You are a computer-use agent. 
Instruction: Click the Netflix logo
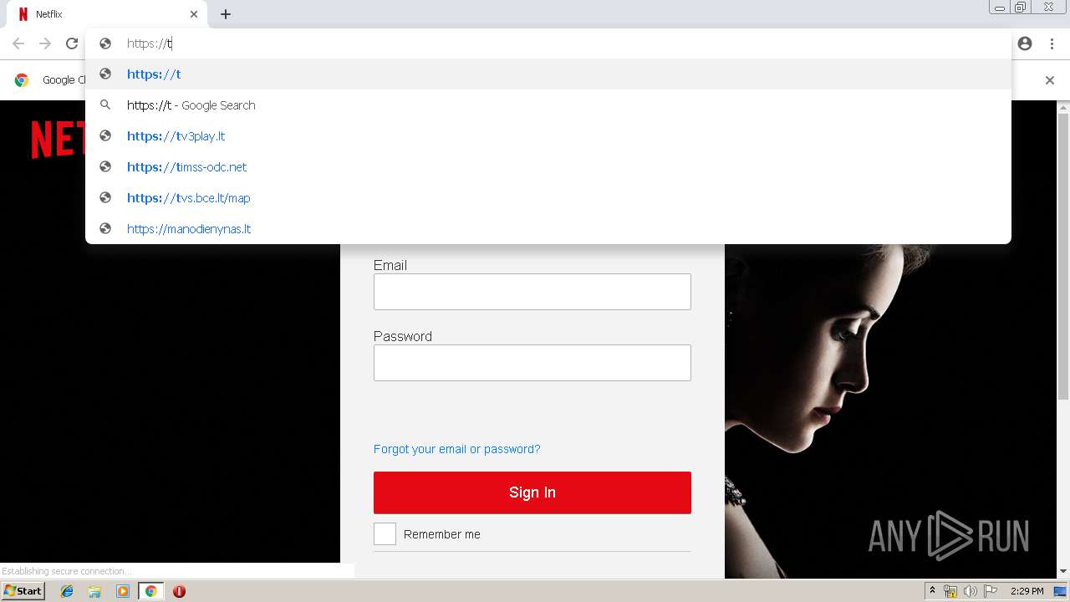coord(59,140)
